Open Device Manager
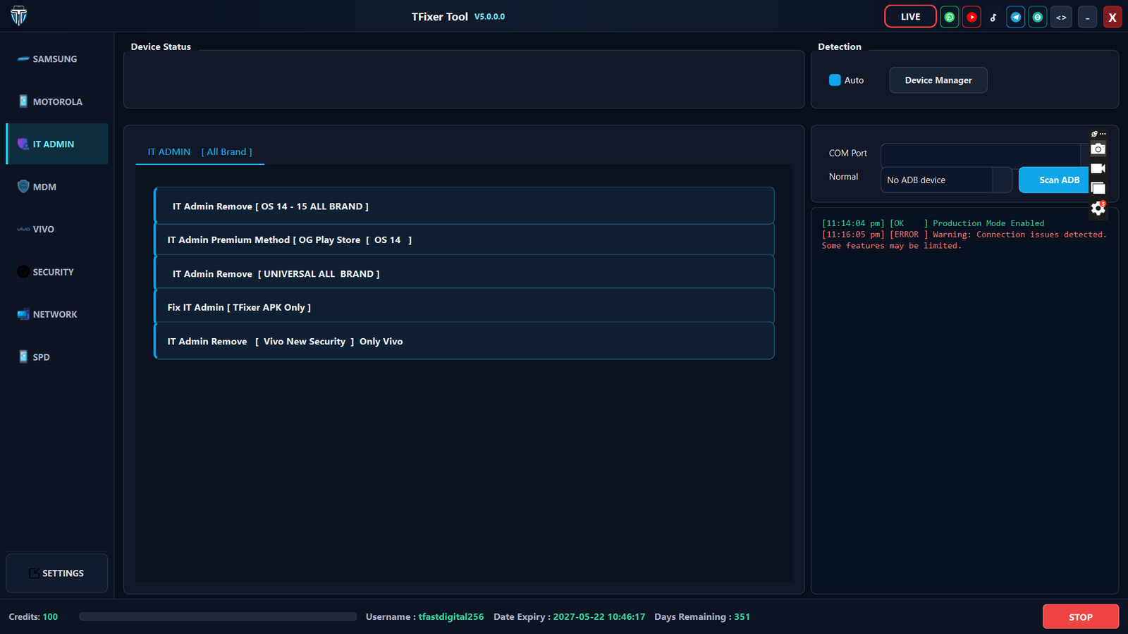Image resolution: width=1128 pixels, height=634 pixels. (x=938, y=80)
